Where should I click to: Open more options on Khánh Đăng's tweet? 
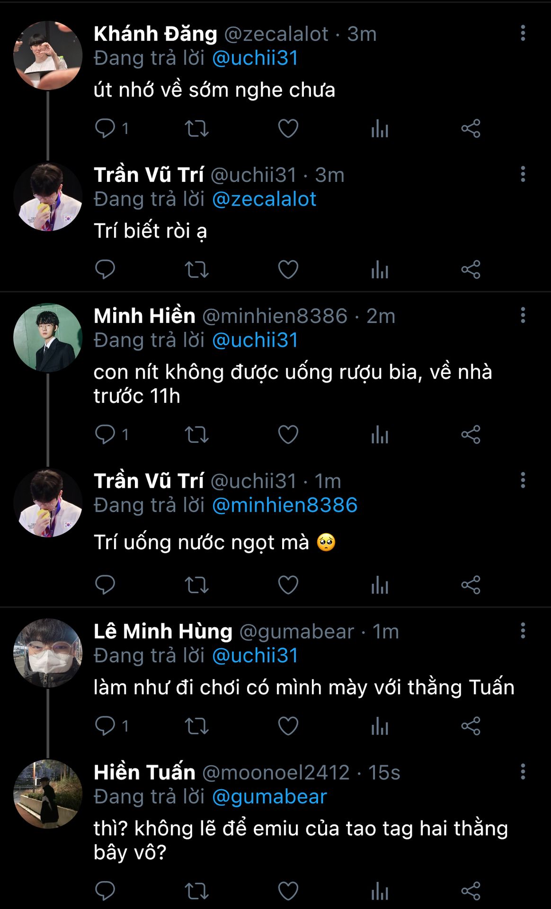tap(523, 33)
